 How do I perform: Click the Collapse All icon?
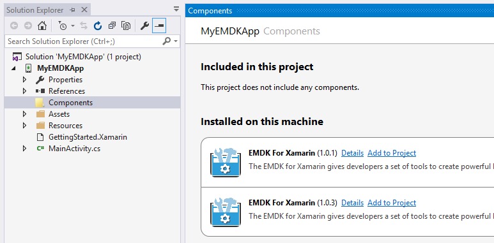(x=112, y=26)
